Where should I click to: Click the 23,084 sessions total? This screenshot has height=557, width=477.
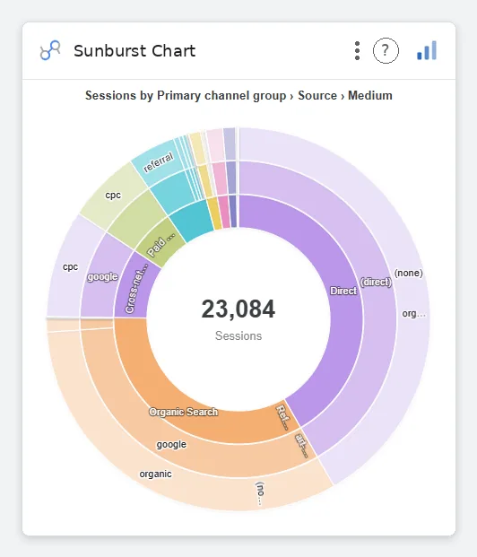238,309
